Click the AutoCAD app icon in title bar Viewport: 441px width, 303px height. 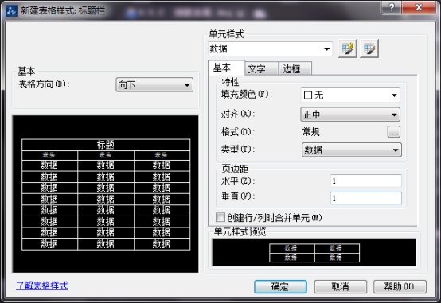coord(11,11)
